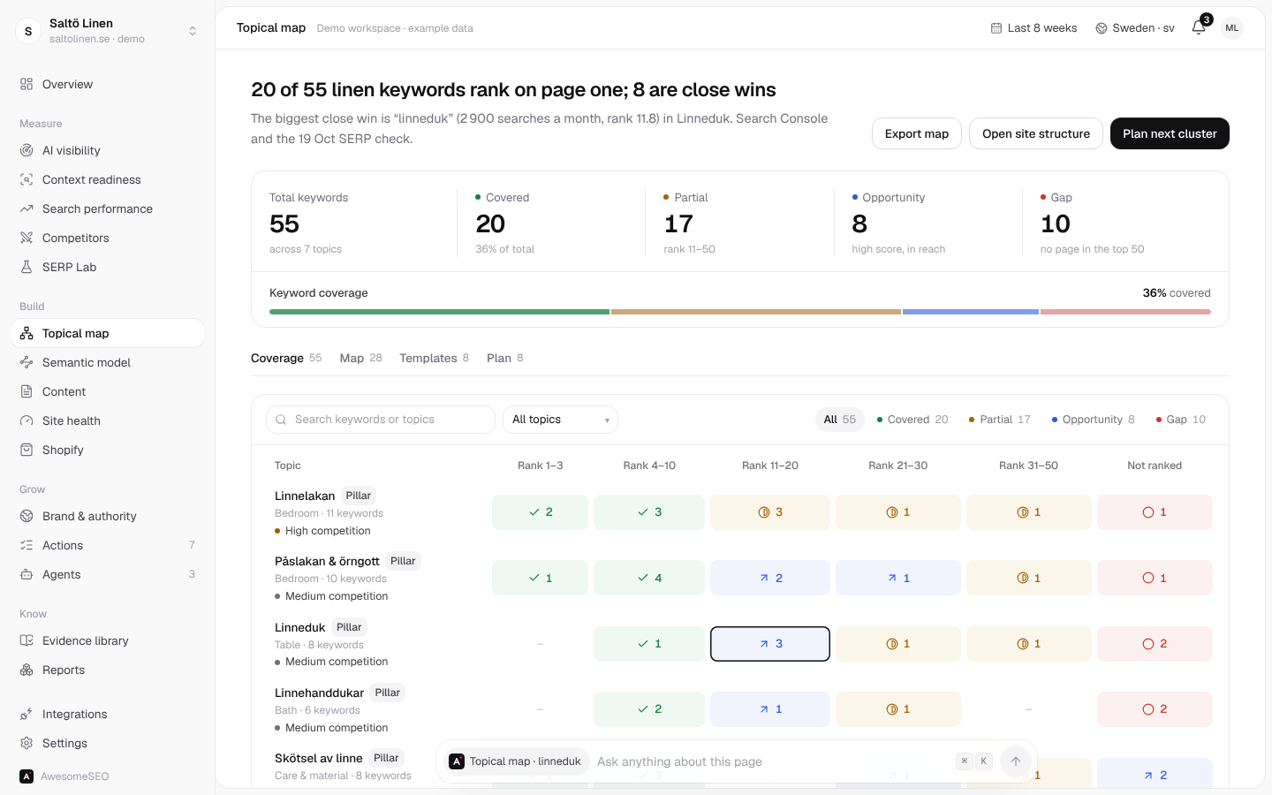Image resolution: width=1272 pixels, height=795 pixels.
Task: Click the Settings gear in sidebar
Action: tap(26, 743)
